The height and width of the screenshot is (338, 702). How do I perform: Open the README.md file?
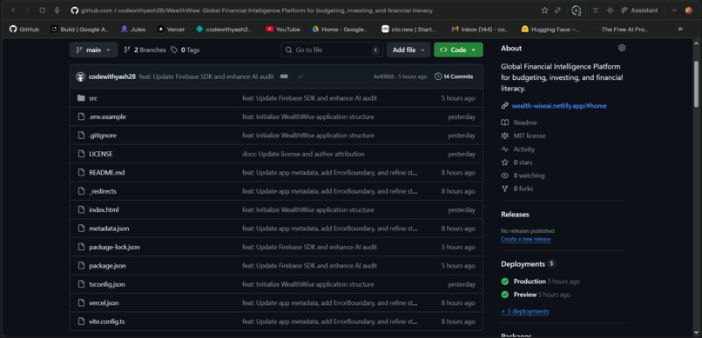[x=106, y=172]
